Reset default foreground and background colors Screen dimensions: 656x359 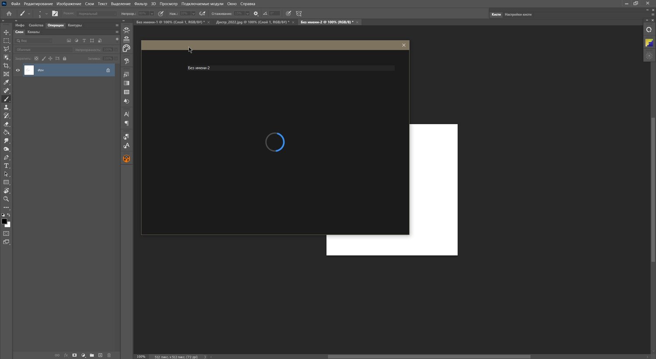(3, 215)
